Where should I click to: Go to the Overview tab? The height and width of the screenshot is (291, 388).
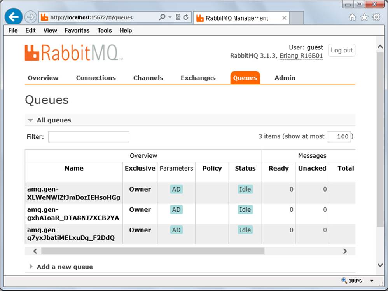pyautogui.click(x=43, y=78)
